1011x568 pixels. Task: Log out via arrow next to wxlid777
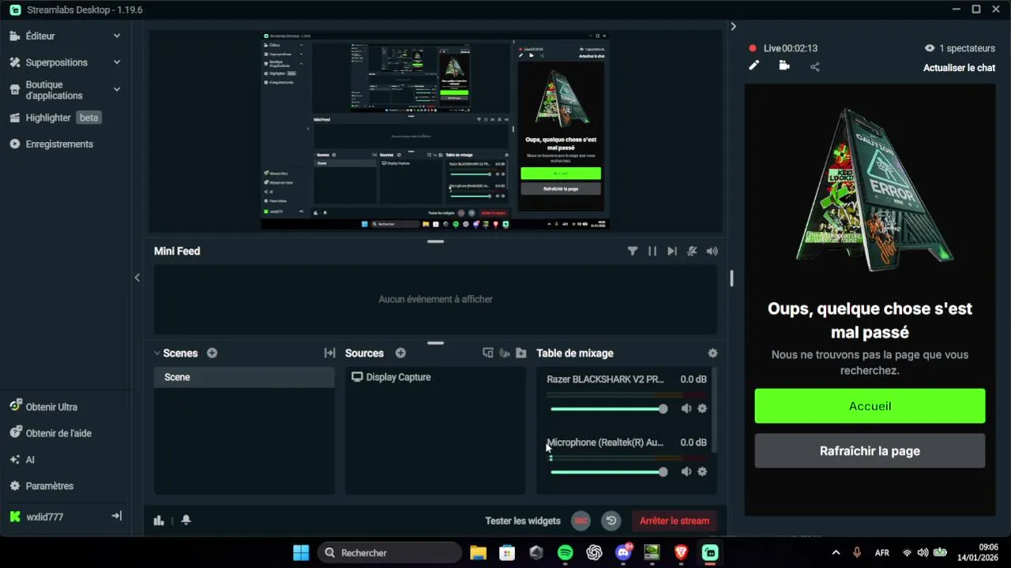tap(116, 516)
